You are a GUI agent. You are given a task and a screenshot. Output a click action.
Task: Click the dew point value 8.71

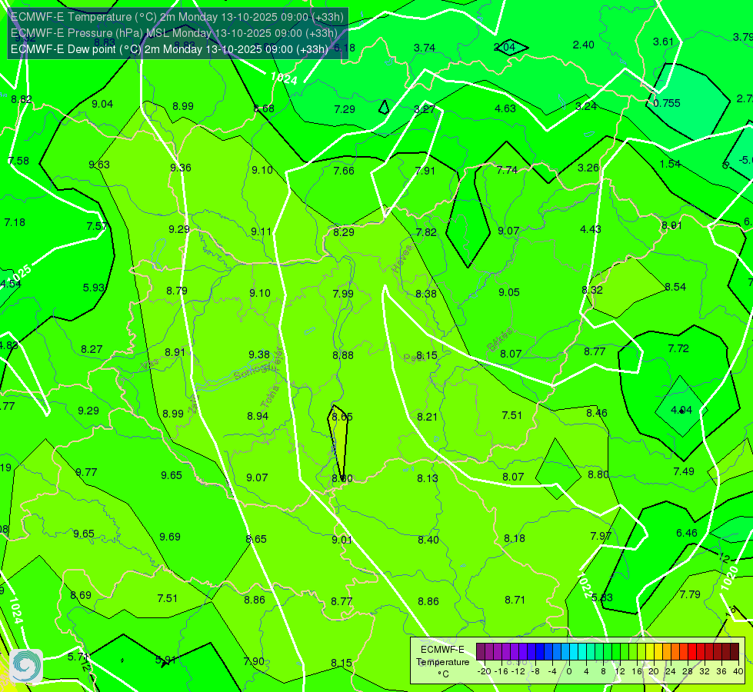point(515,601)
